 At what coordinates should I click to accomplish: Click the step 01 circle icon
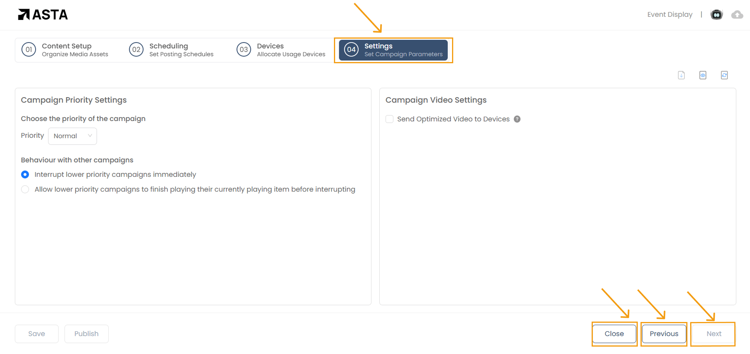tap(29, 50)
